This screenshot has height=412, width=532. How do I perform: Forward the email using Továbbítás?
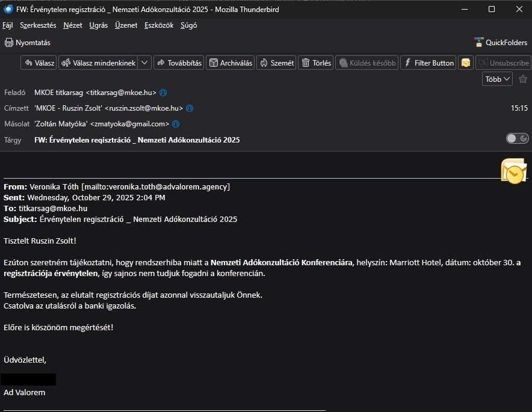(x=179, y=63)
